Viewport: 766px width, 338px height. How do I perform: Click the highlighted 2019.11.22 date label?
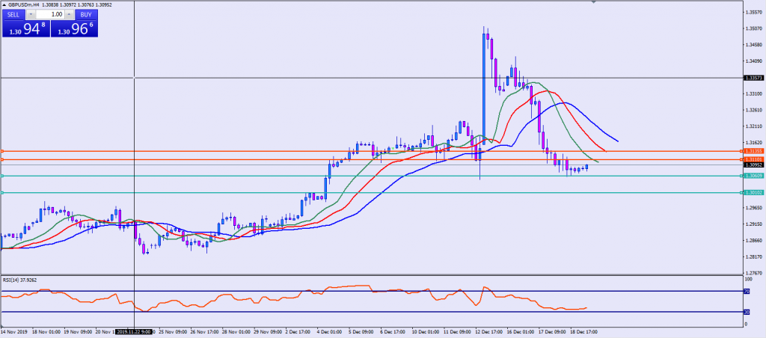point(134,330)
